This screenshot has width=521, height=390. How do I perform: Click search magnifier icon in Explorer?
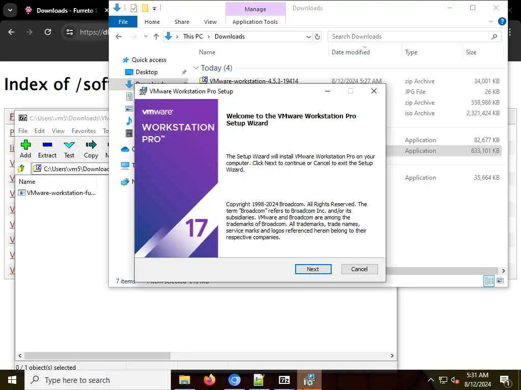pos(494,37)
